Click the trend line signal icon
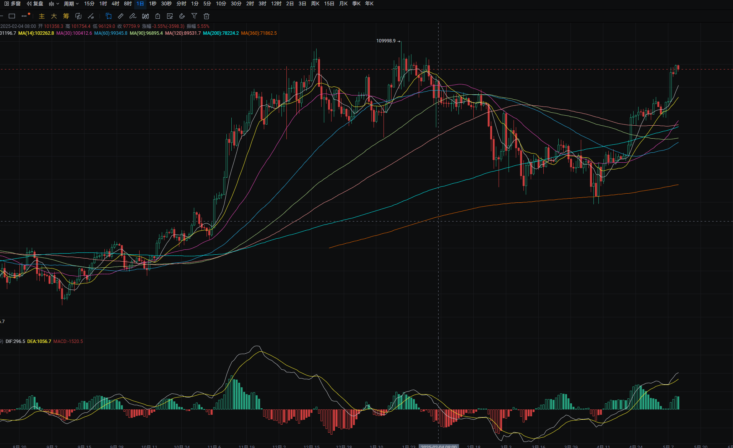This screenshot has width=733, height=448. pos(91,16)
